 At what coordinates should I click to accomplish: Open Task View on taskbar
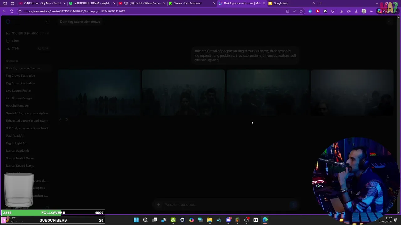(155, 220)
